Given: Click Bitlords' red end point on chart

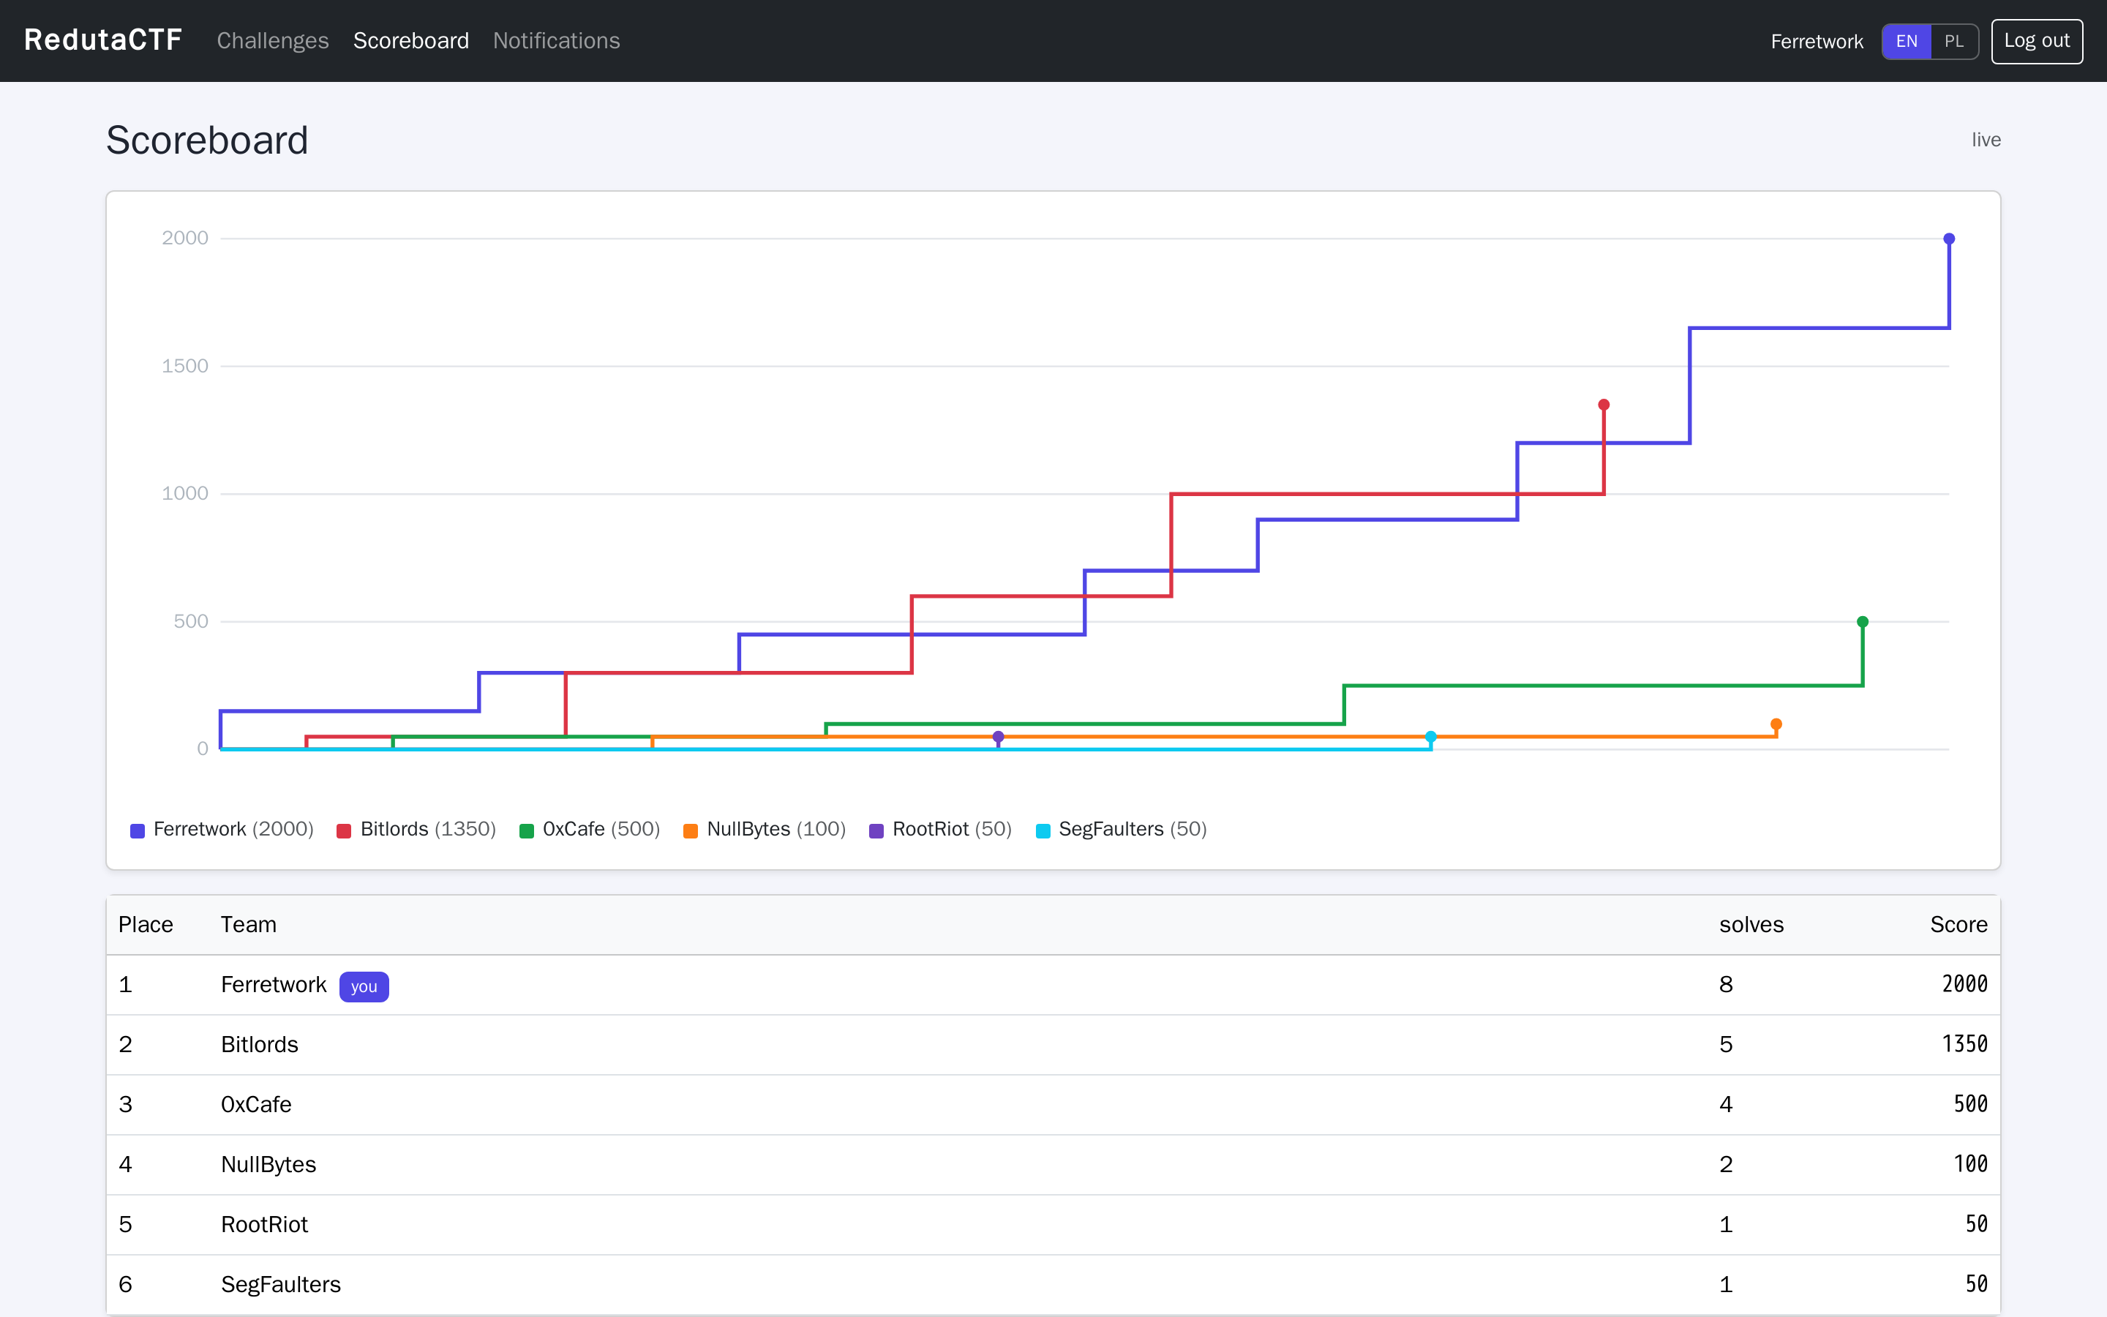Looking at the screenshot, I should tap(1604, 405).
